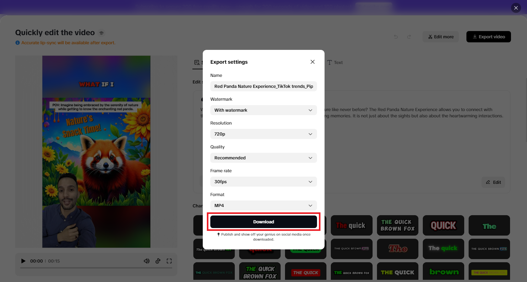Viewport: 527px width, 282px height.
Task: Select green 'brown' caption style
Action: coord(444,272)
